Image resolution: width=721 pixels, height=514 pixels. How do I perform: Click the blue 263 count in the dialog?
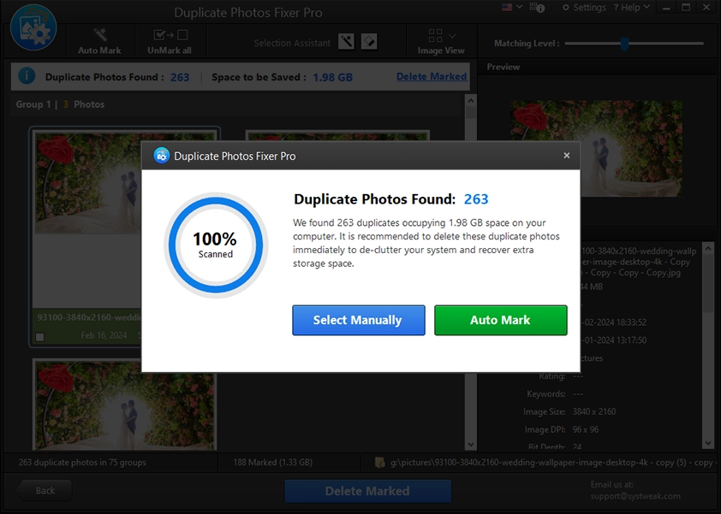click(476, 199)
